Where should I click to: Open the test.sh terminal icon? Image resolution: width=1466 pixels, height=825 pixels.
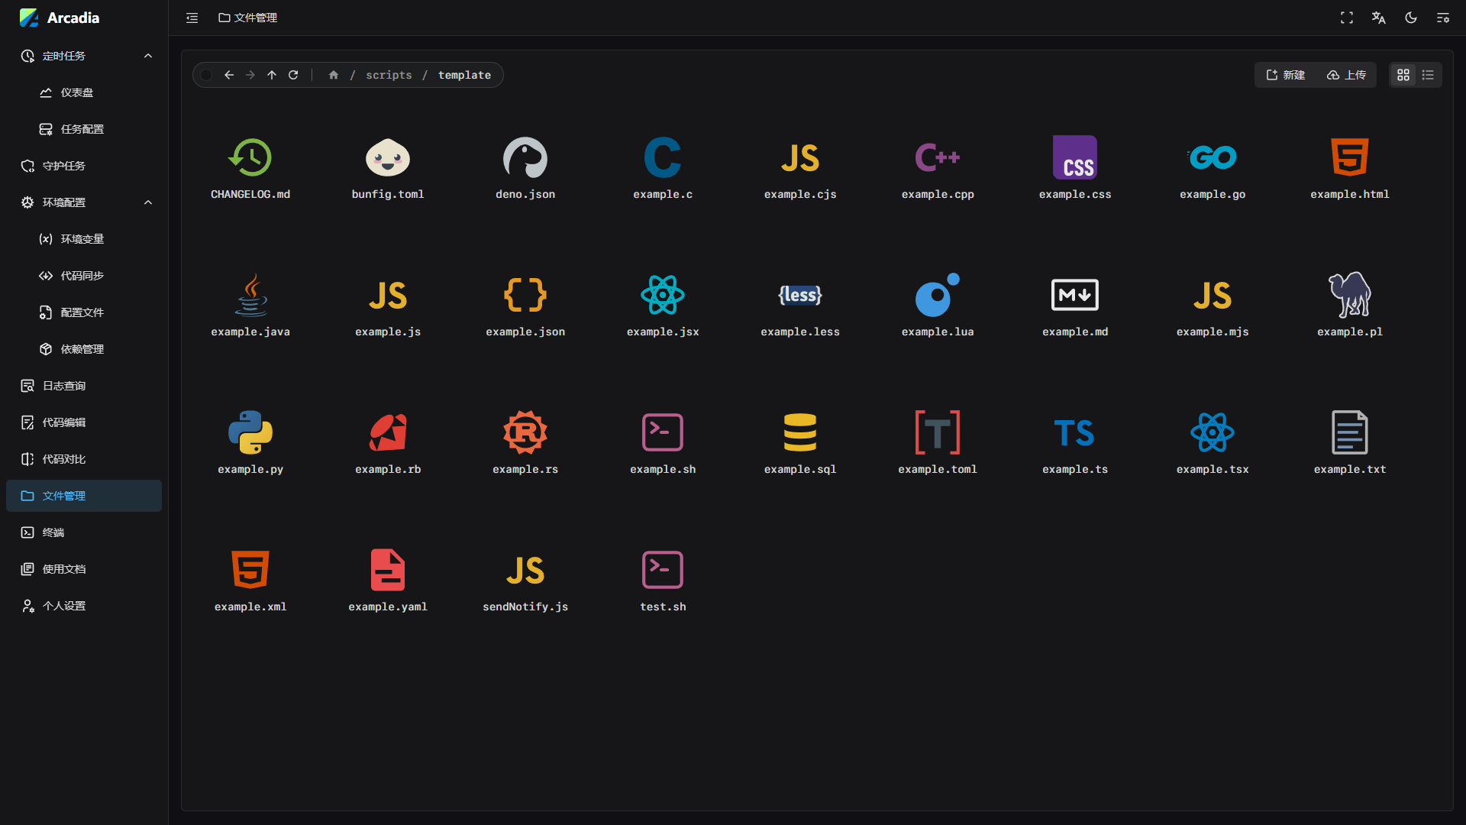[663, 570]
